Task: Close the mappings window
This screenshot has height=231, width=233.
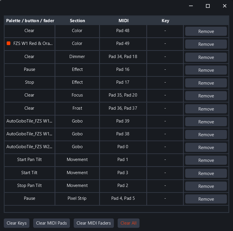Action: 225,6
